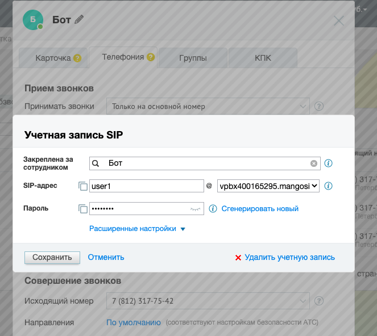Viewport: 377px width, 336px height.
Task: Click the help icon on the Карточка tab
Action: pyautogui.click(x=77, y=58)
